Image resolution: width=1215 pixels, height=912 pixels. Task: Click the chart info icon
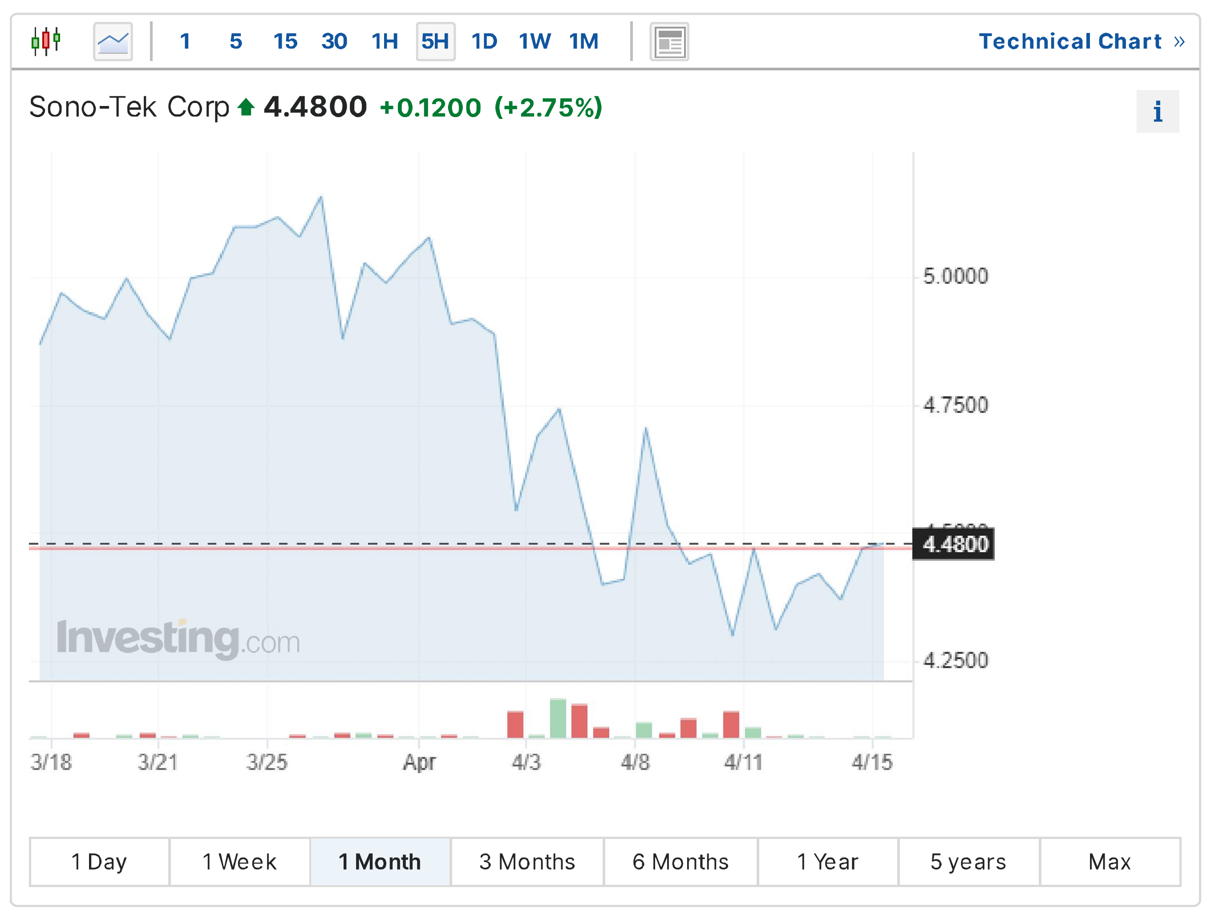(x=1157, y=112)
